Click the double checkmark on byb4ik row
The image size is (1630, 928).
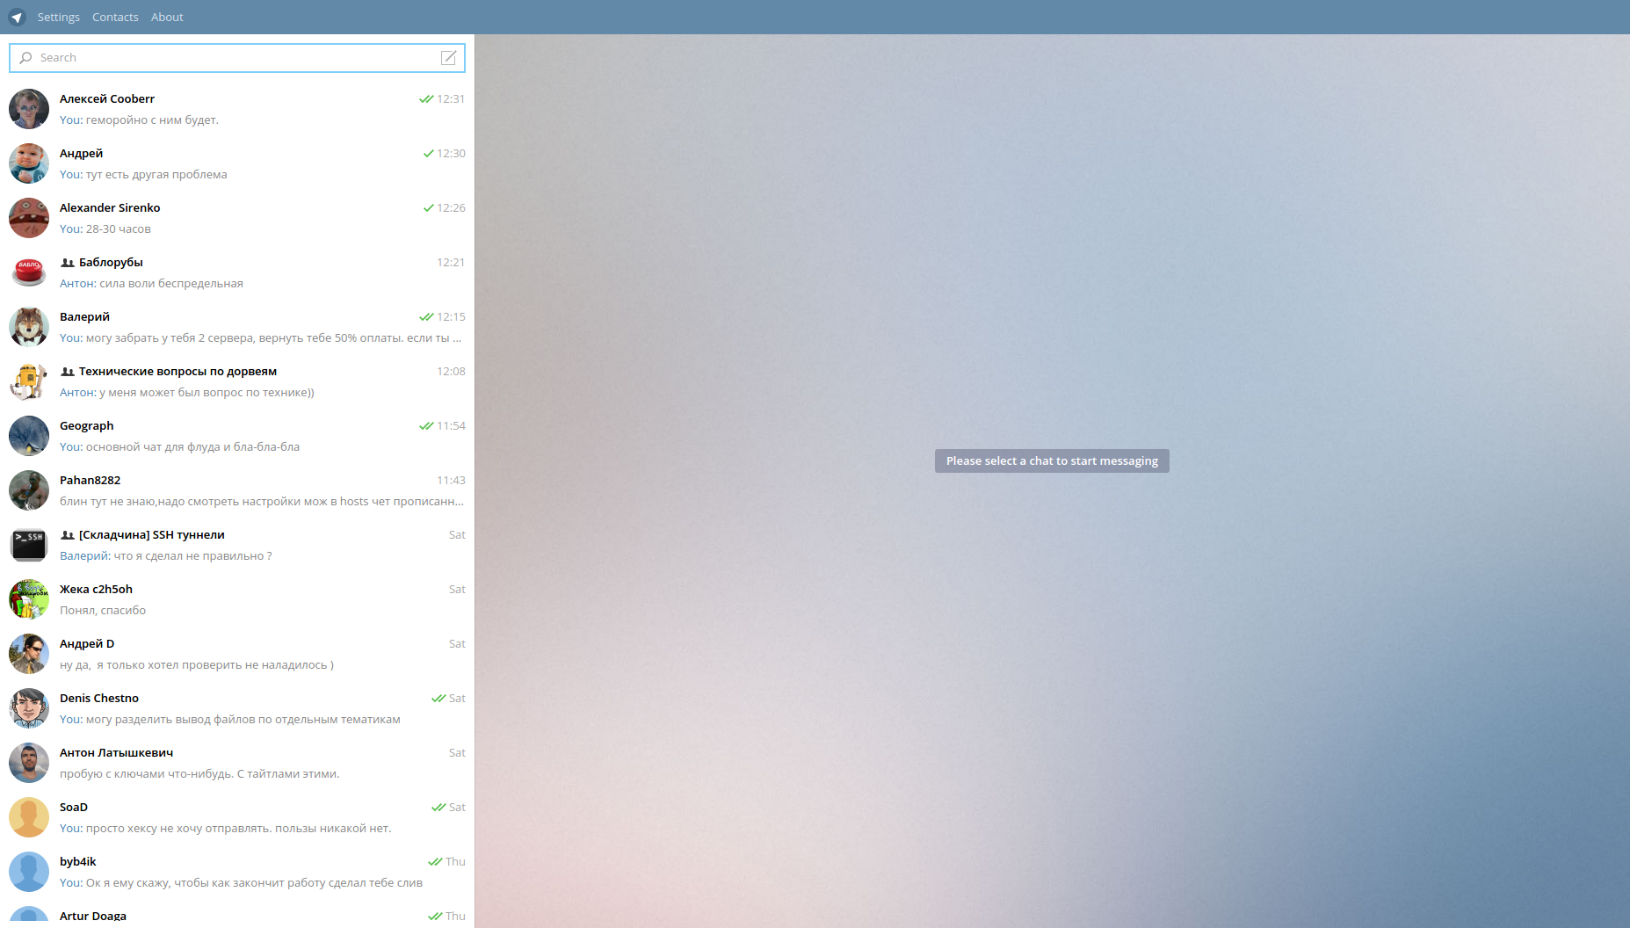pyautogui.click(x=435, y=862)
